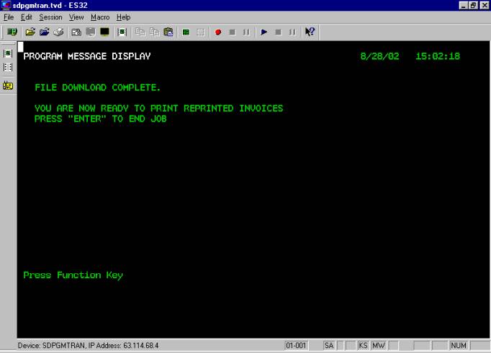491x353 pixels.
Task: Click the first grayed copy icon
Action: click(x=140, y=32)
